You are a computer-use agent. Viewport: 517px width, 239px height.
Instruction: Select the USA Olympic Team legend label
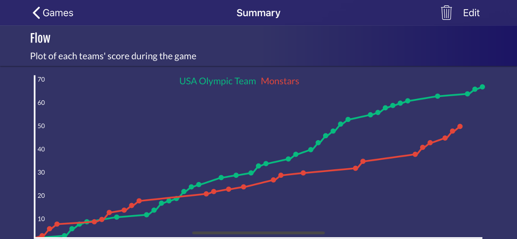tap(217, 81)
